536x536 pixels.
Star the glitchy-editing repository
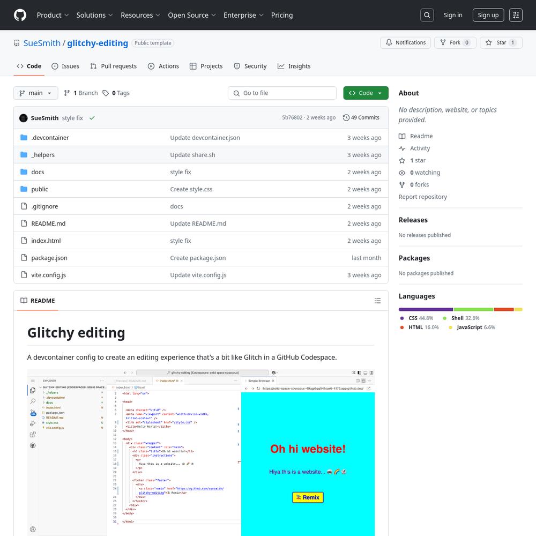coord(501,42)
